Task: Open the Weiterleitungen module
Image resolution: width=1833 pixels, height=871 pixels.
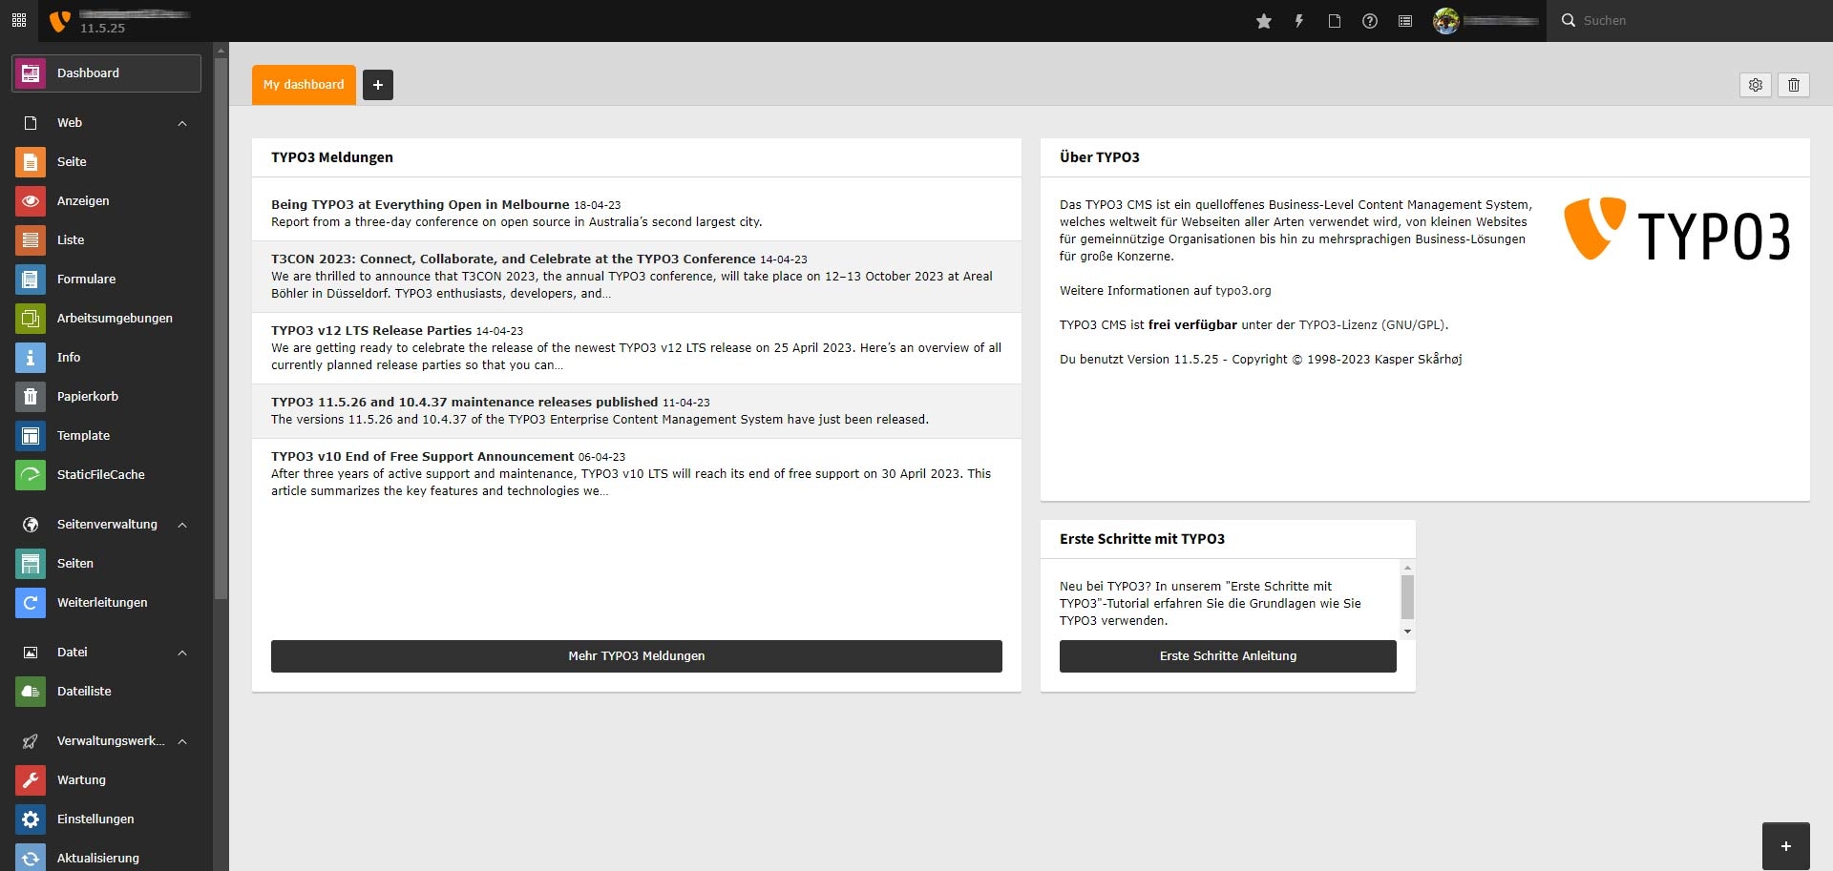Action: pyautogui.click(x=106, y=603)
